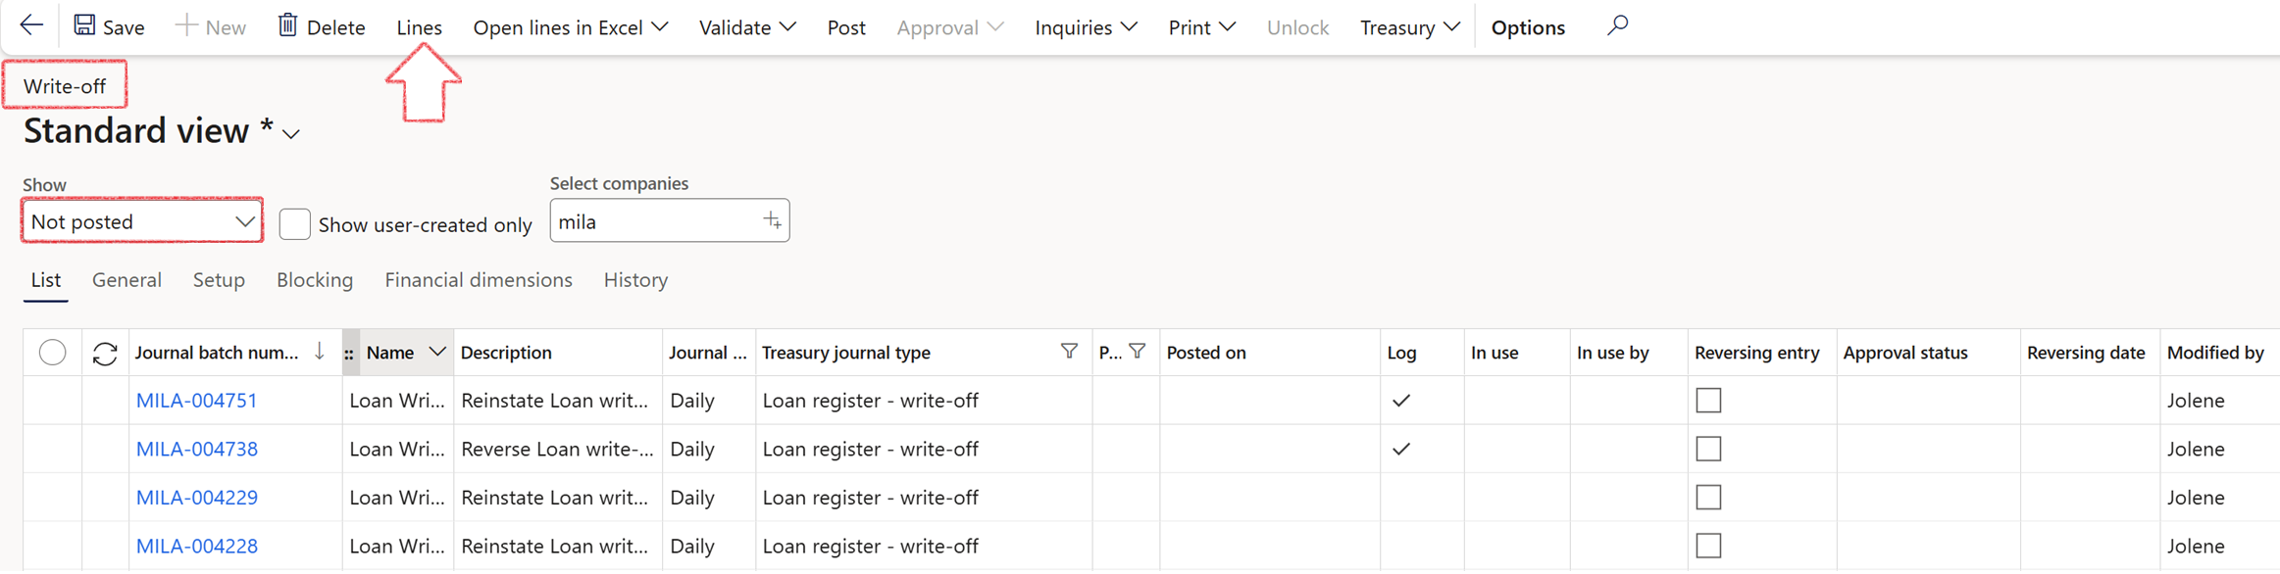Screen dimensions: 2280x574
Task: Enable Show user-created only checkbox
Action: click(x=294, y=224)
